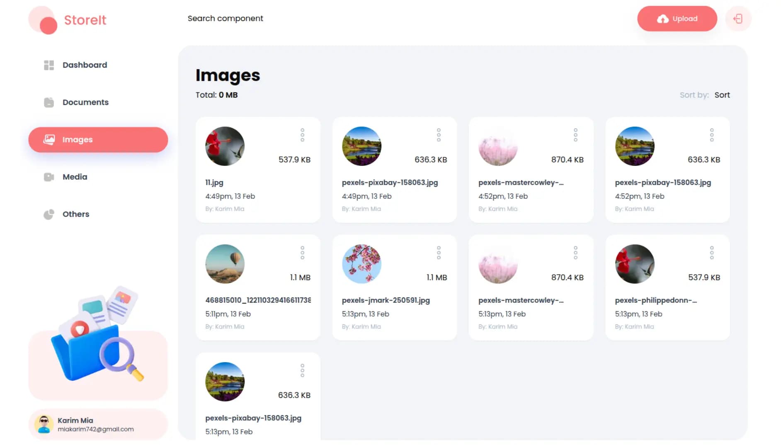Open the three-dot menu for pexels-jmark-250591.jpg
Screen dimensions: 781x448
point(439,253)
